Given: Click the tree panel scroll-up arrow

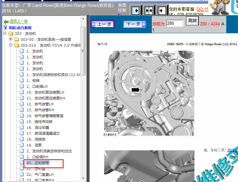Looking at the screenshot, I should tap(83, 19).
